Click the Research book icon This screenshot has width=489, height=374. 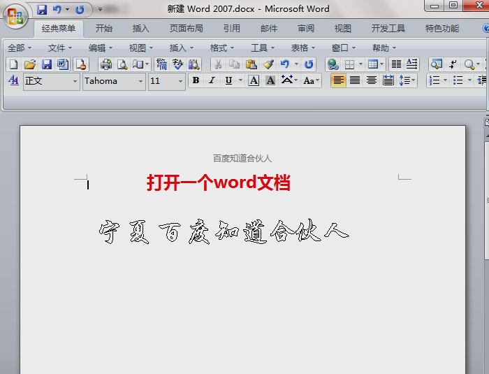194,64
